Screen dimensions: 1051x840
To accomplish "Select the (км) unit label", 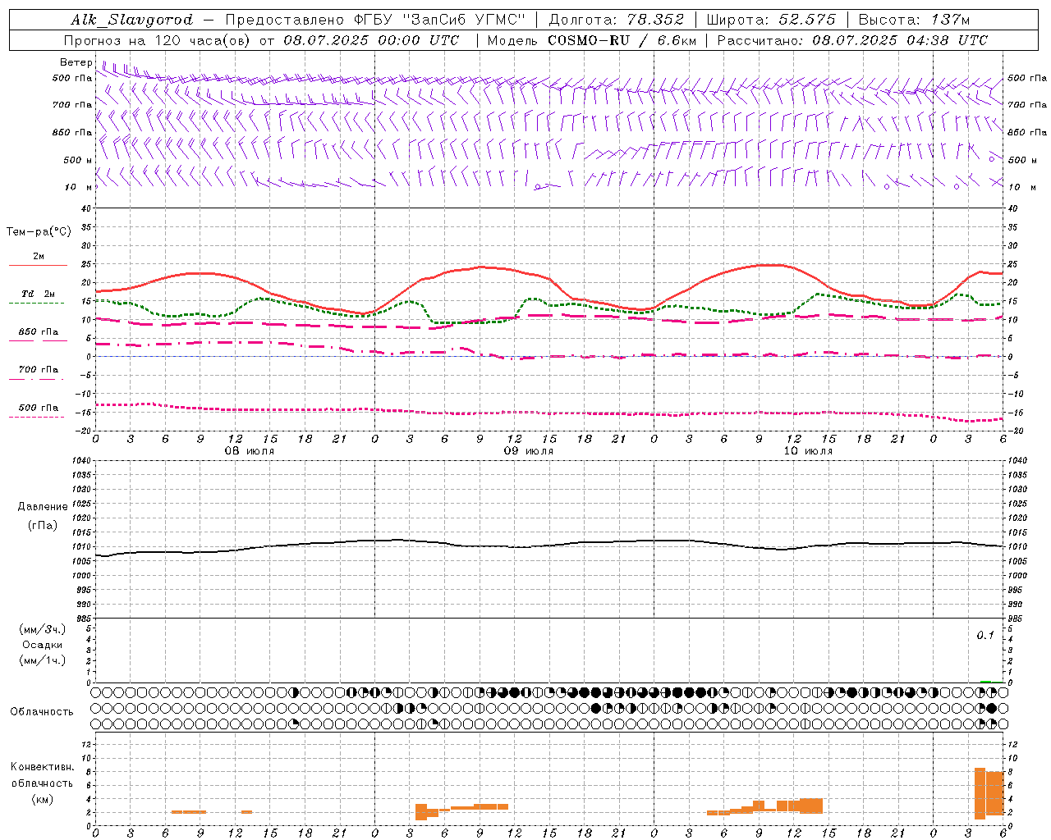I will pos(43,799).
